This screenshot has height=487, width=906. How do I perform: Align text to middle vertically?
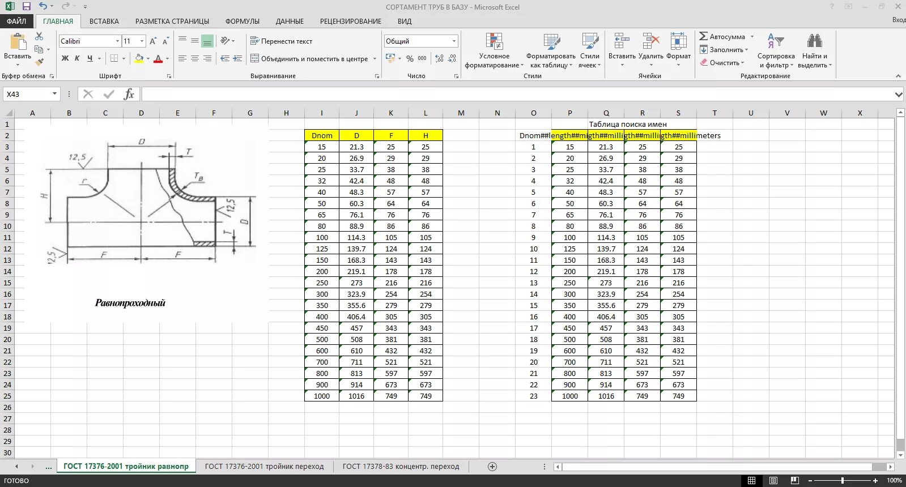coord(195,41)
